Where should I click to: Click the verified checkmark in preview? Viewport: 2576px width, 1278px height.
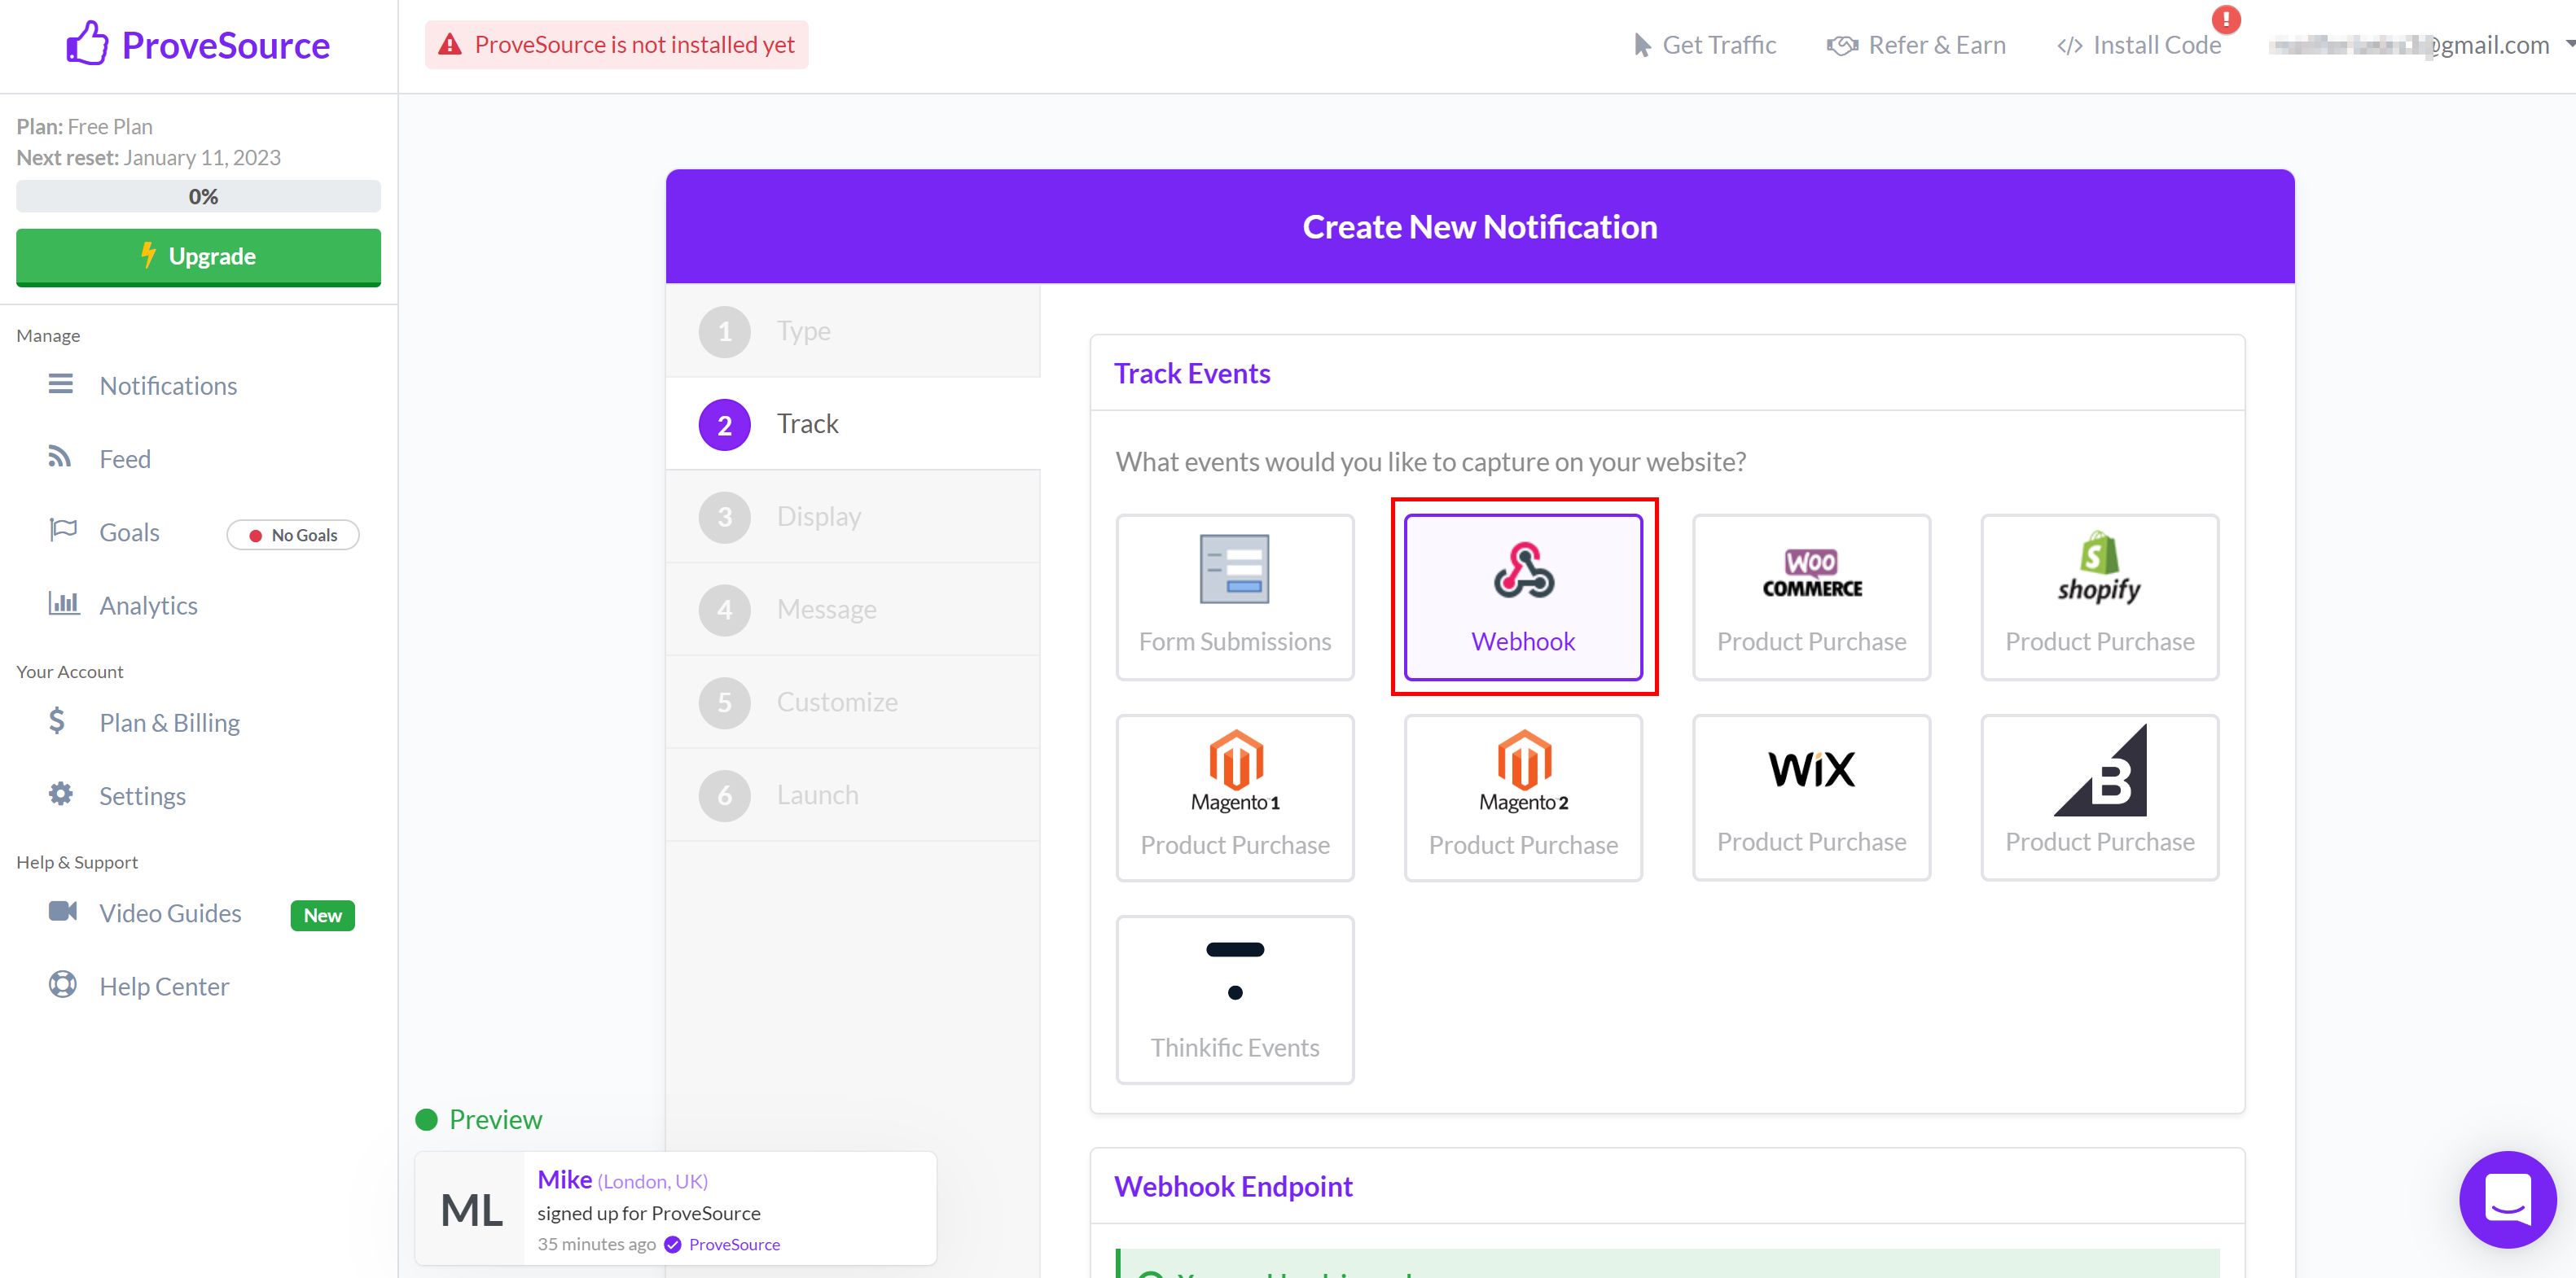[673, 1245]
